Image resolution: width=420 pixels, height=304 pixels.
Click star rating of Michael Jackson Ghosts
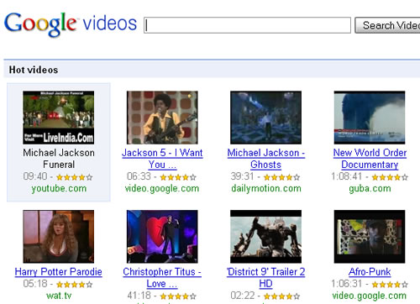(281, 177)
